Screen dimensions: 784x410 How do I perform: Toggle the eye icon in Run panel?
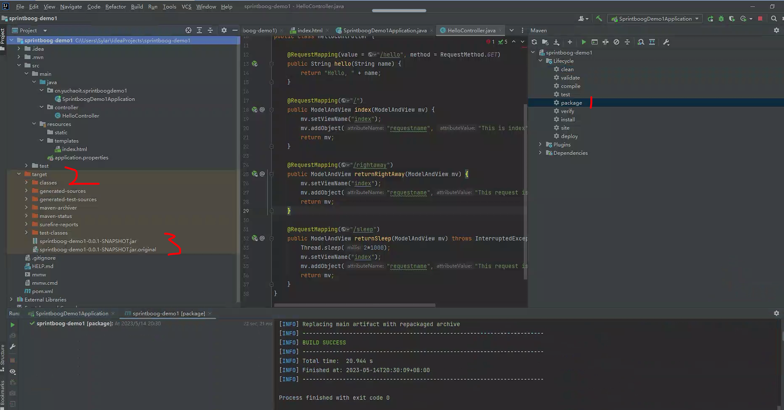[13, 371]
